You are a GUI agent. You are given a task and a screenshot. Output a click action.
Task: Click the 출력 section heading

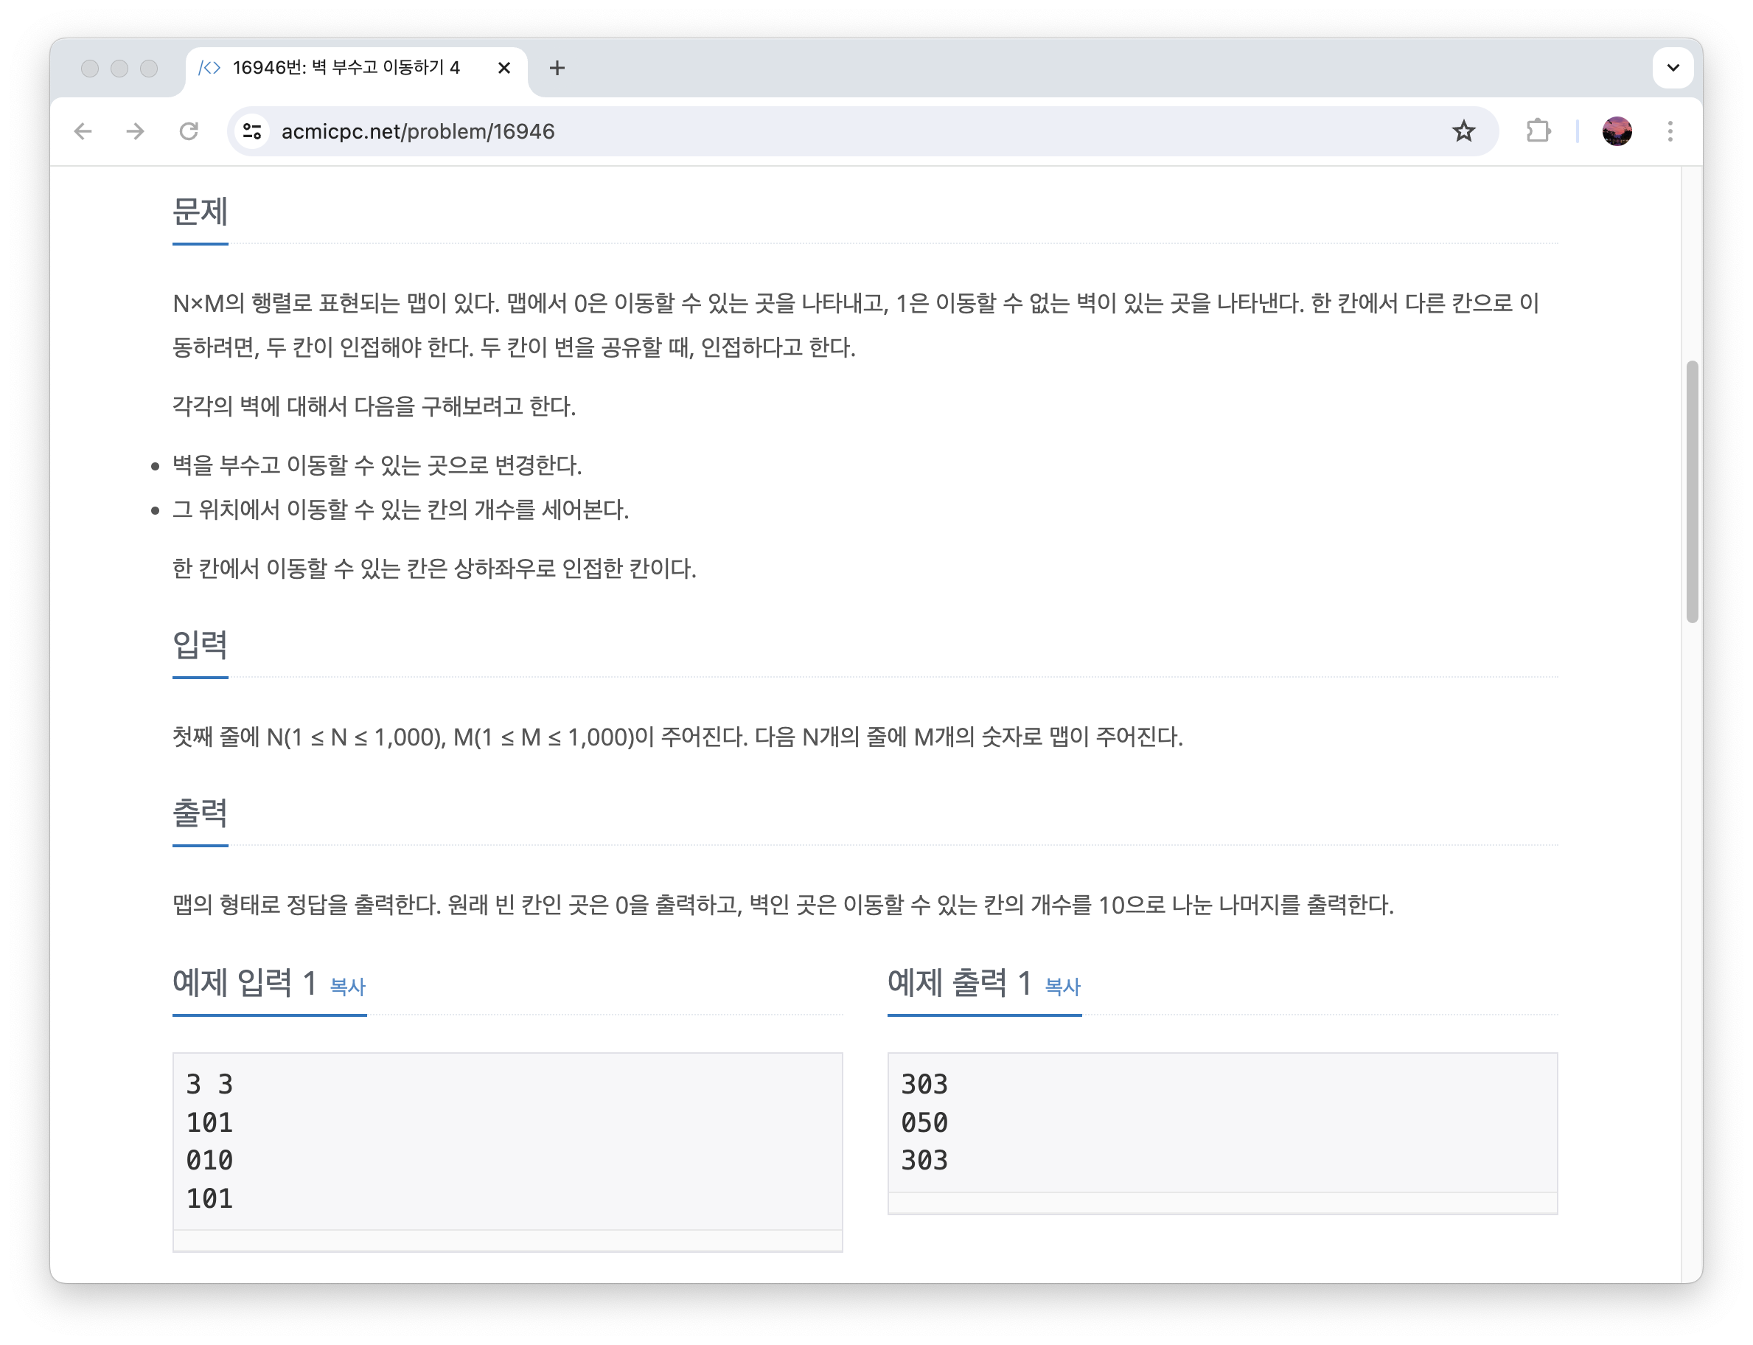pos(200,813)
